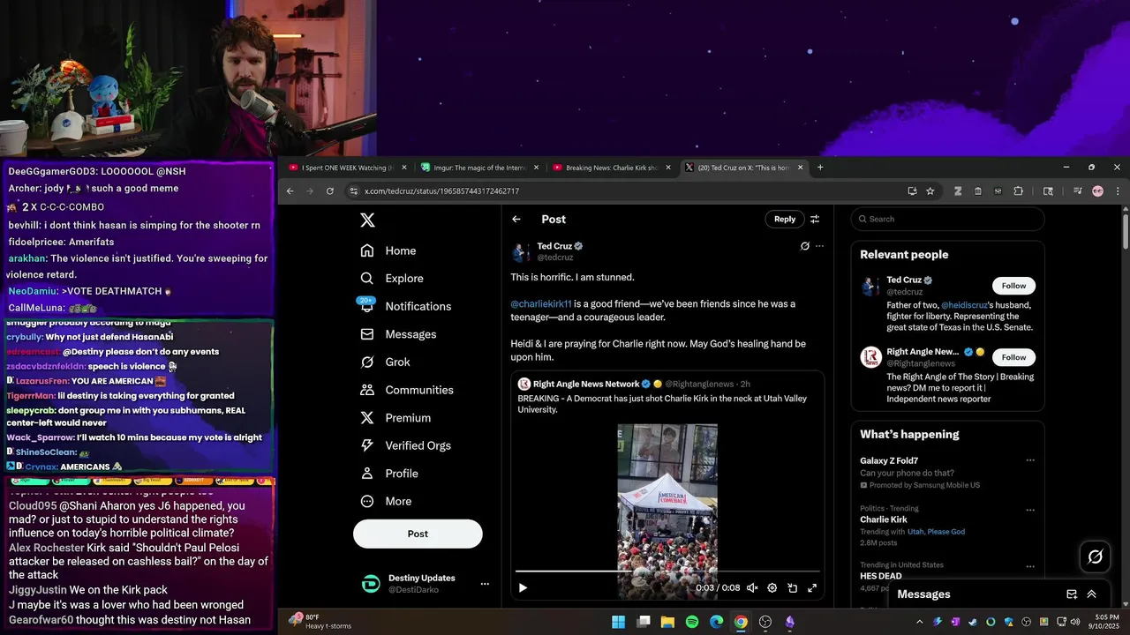Open Spotify from the taskbar
1130x635 pixels.
coord(692,622)
